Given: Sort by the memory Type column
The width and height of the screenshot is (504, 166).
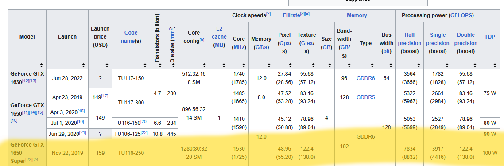Looking at the screenshot, I should click(372, 65).
